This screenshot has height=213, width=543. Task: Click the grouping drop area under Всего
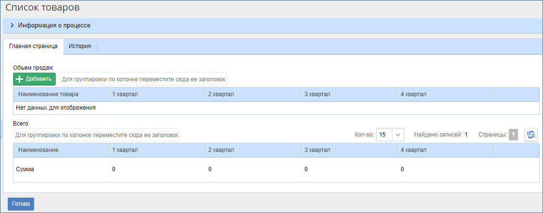pyautogui.click(x=97, y=135)
